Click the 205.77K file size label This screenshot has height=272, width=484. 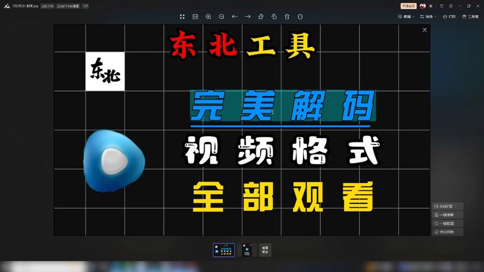[x=47, y=6]
